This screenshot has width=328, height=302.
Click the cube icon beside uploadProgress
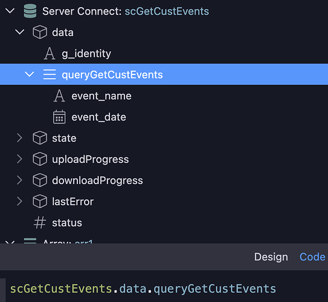(x=40, y=159)
